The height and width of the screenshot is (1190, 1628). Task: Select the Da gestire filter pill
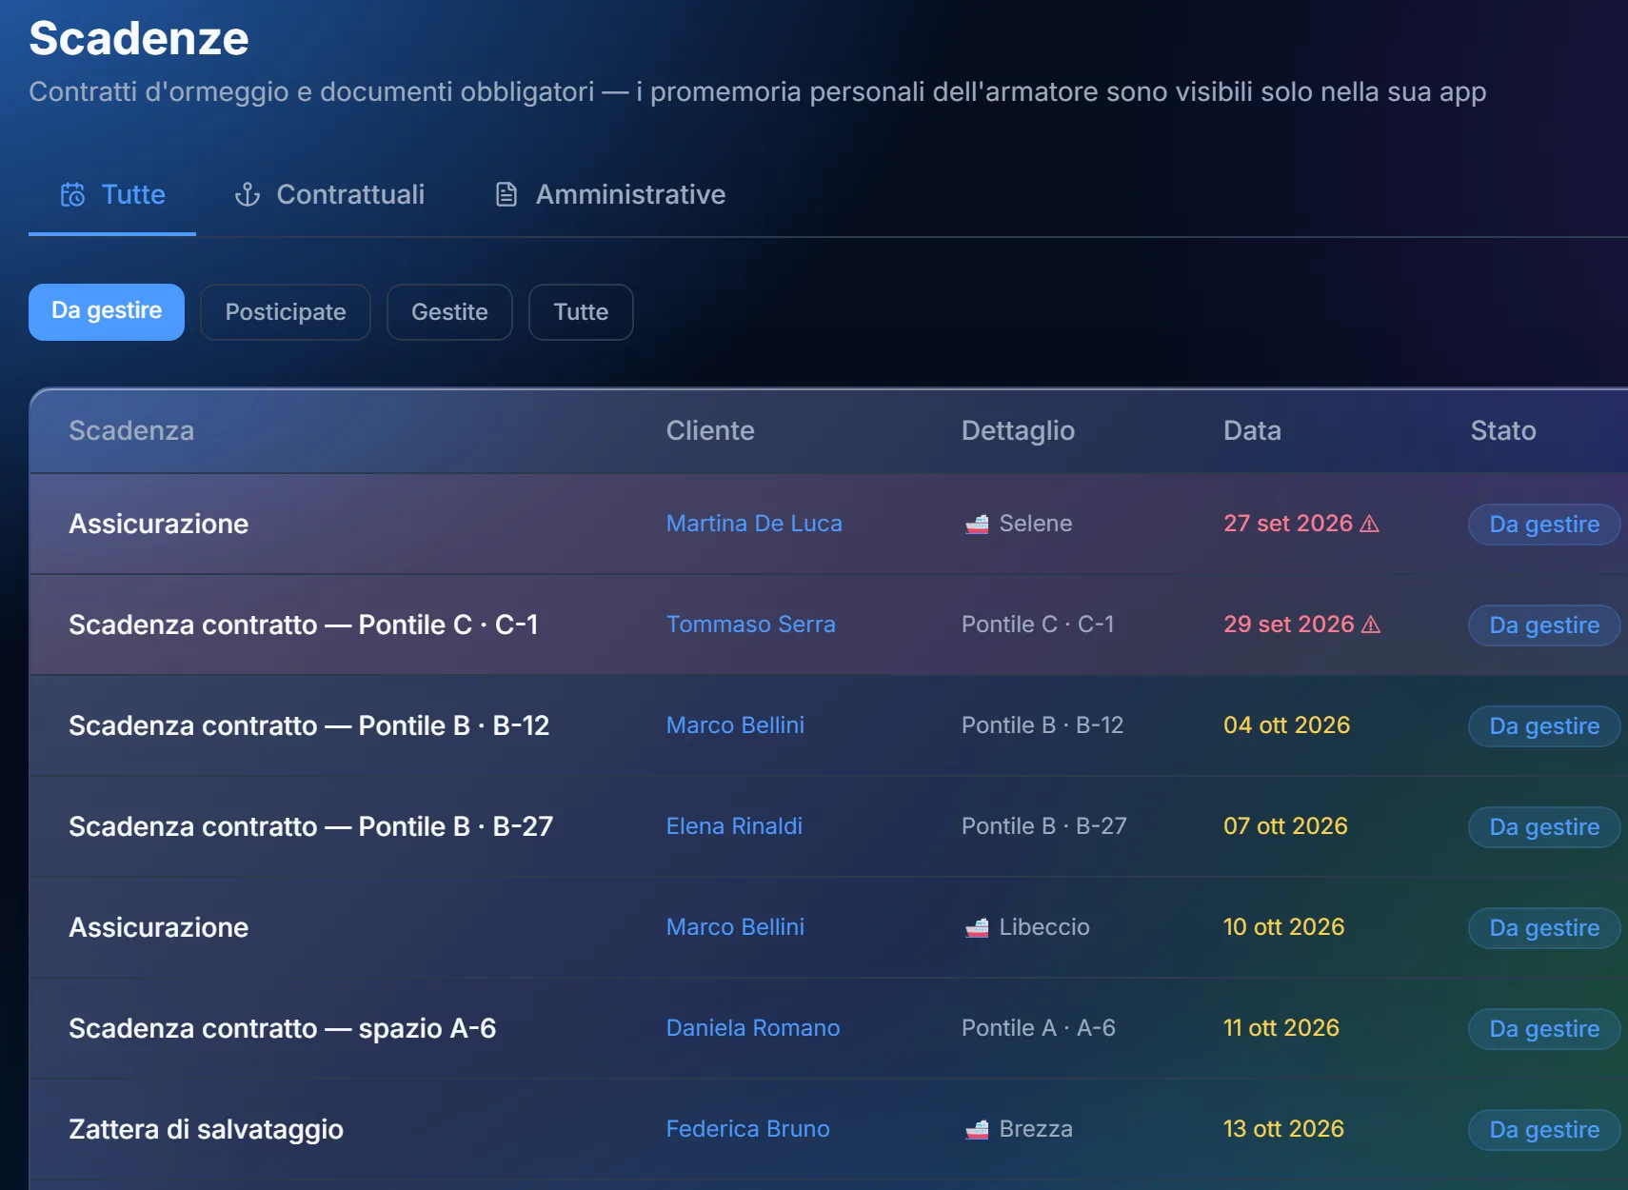(107, 312)
